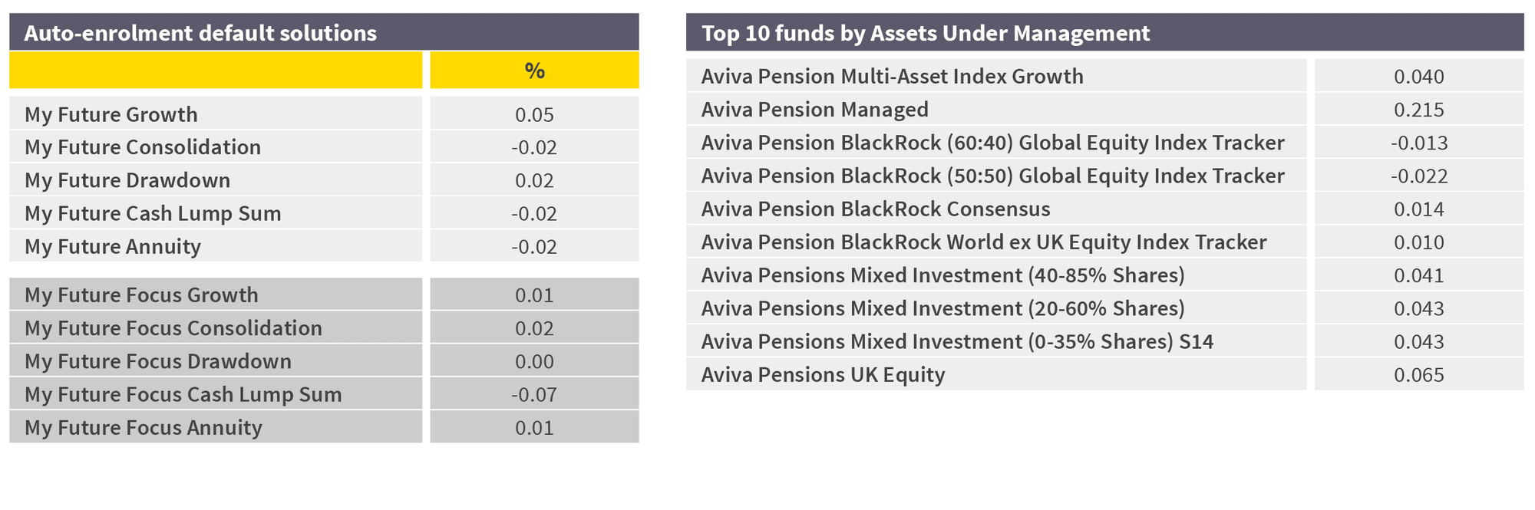Select the BlackRock (60:40) Global Equity Tracker
This screenshot has height=510, width=1535.
click(x=1105, y=143)
